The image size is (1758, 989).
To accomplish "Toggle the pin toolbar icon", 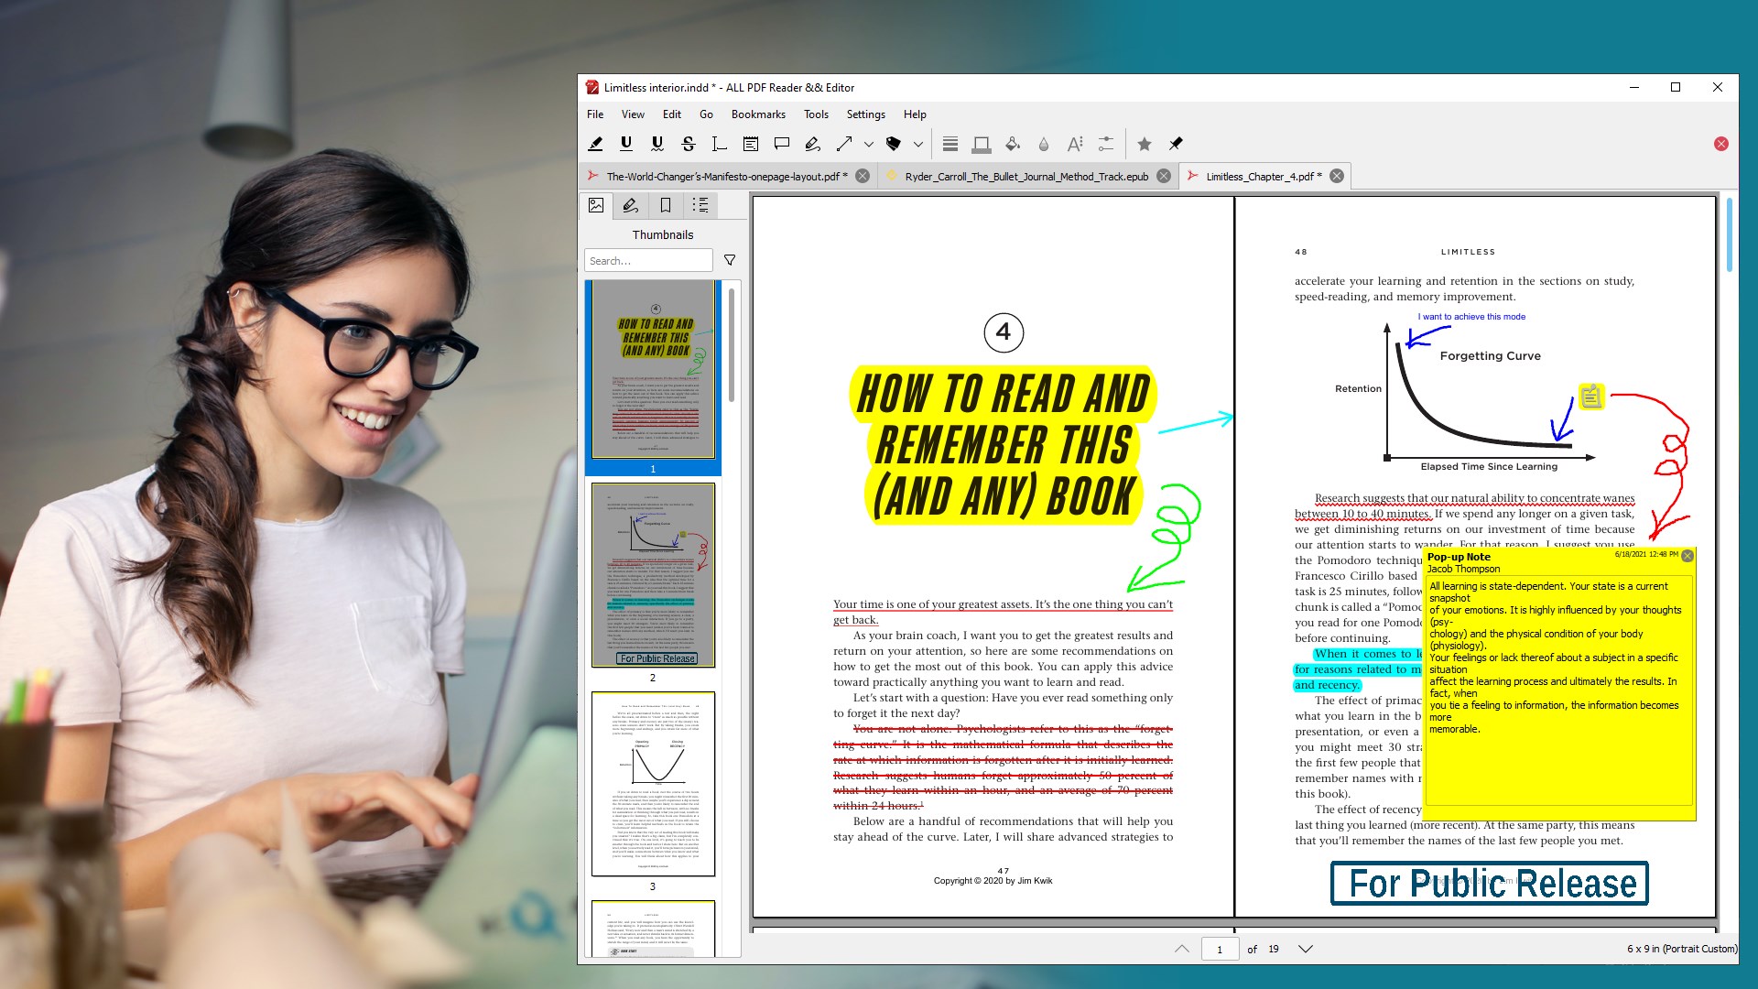I will (x=1176, y=144).
